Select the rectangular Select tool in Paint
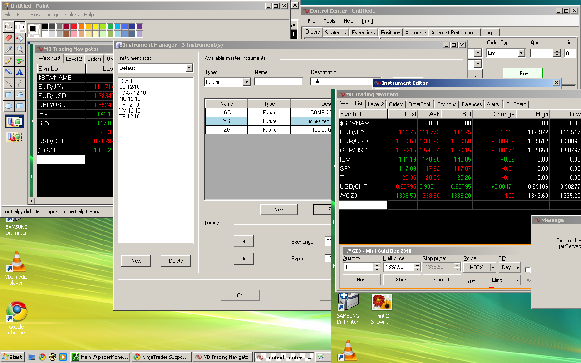581x363 pixels. (20, 27)
